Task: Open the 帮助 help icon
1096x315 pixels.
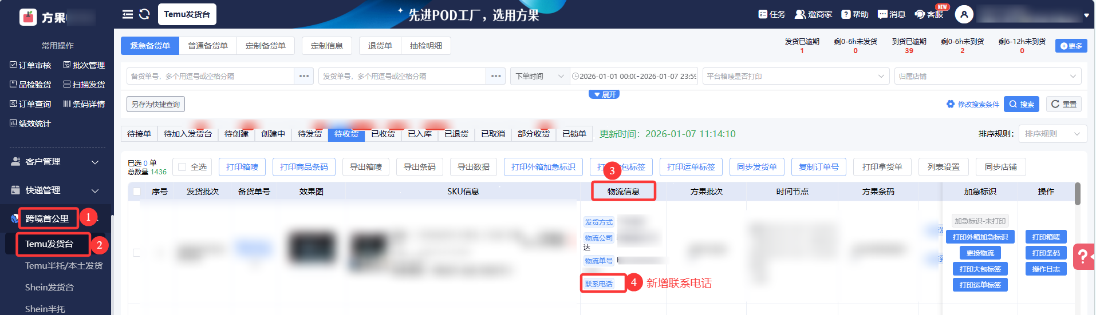Action: (854, 14)
